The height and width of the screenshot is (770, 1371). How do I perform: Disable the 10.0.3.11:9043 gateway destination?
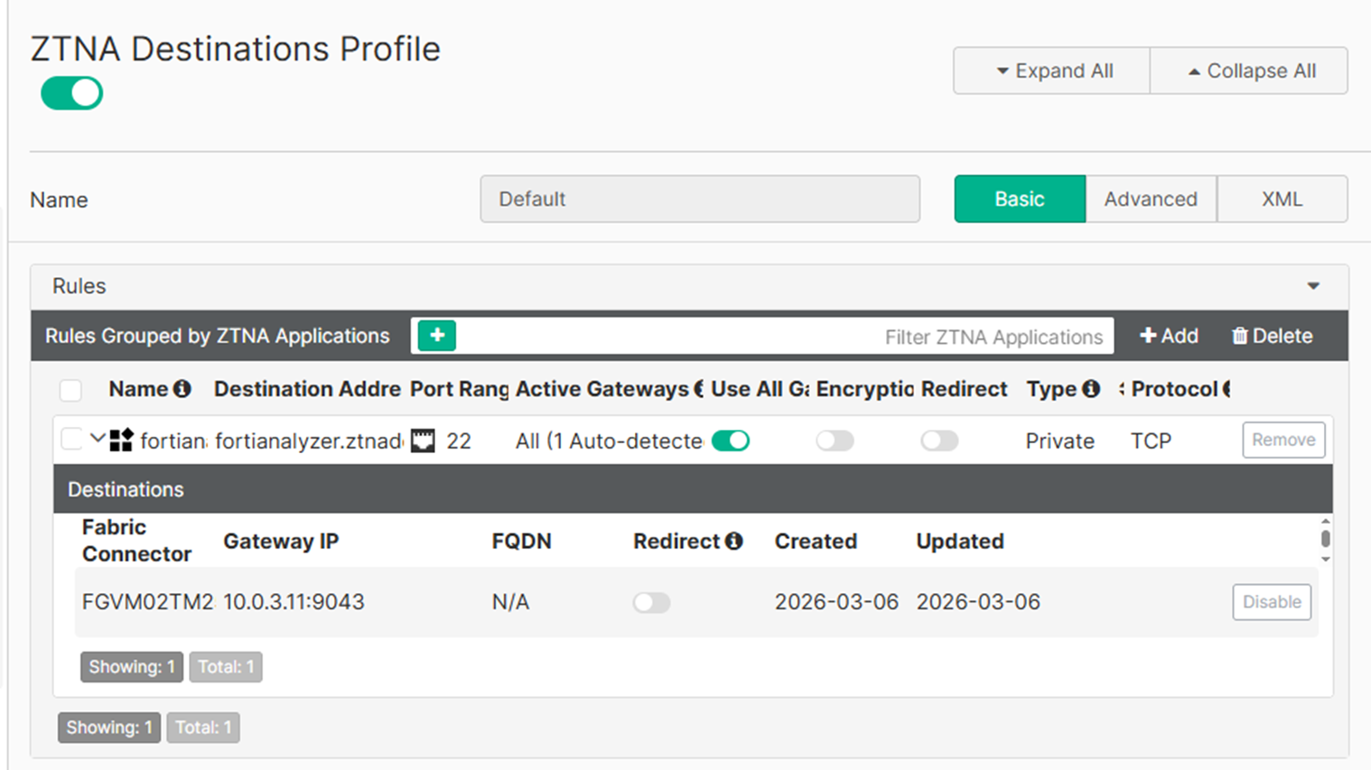click(x=1271, y=602)
